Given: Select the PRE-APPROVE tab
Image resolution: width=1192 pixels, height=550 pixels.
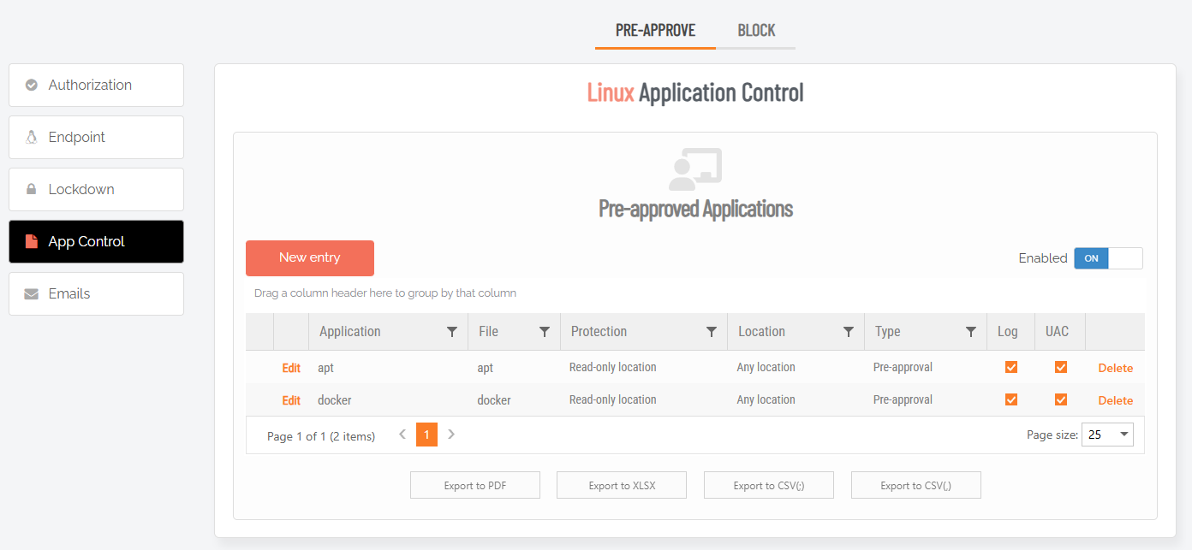Looking at the screenshot, I should pyautogui.click(x=655, y=31).
